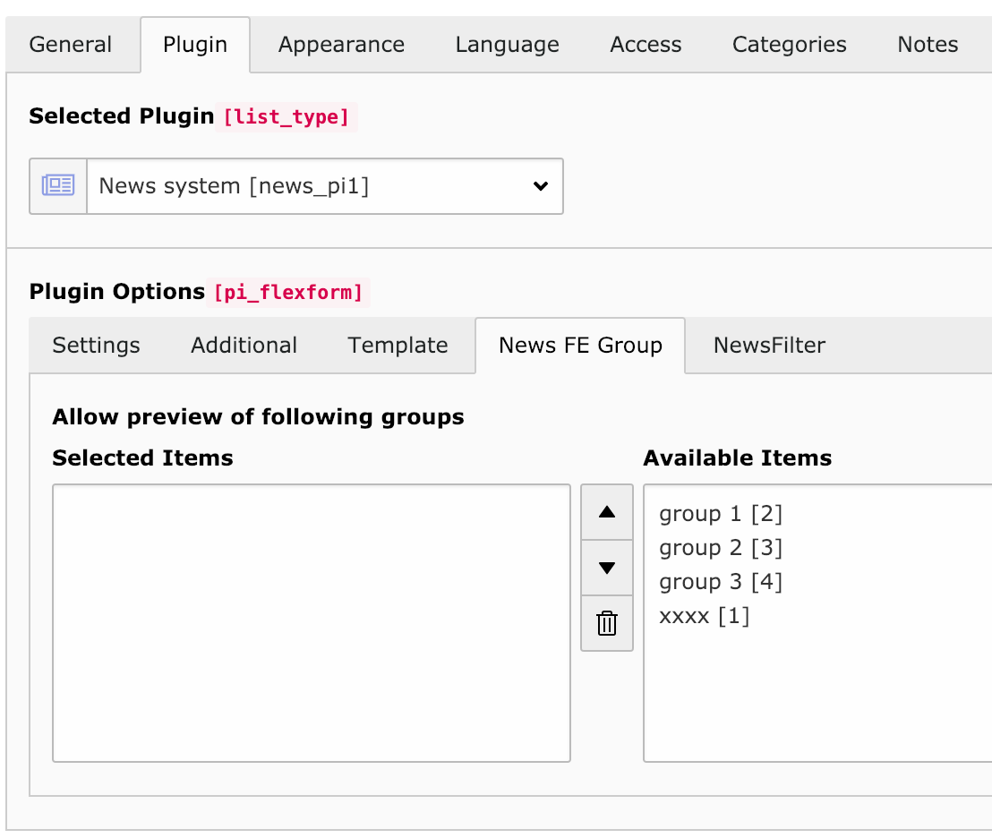Viewport: 992px width, 838px height.
Task: Switch to the General tab
Action: [x=71, y=45]
